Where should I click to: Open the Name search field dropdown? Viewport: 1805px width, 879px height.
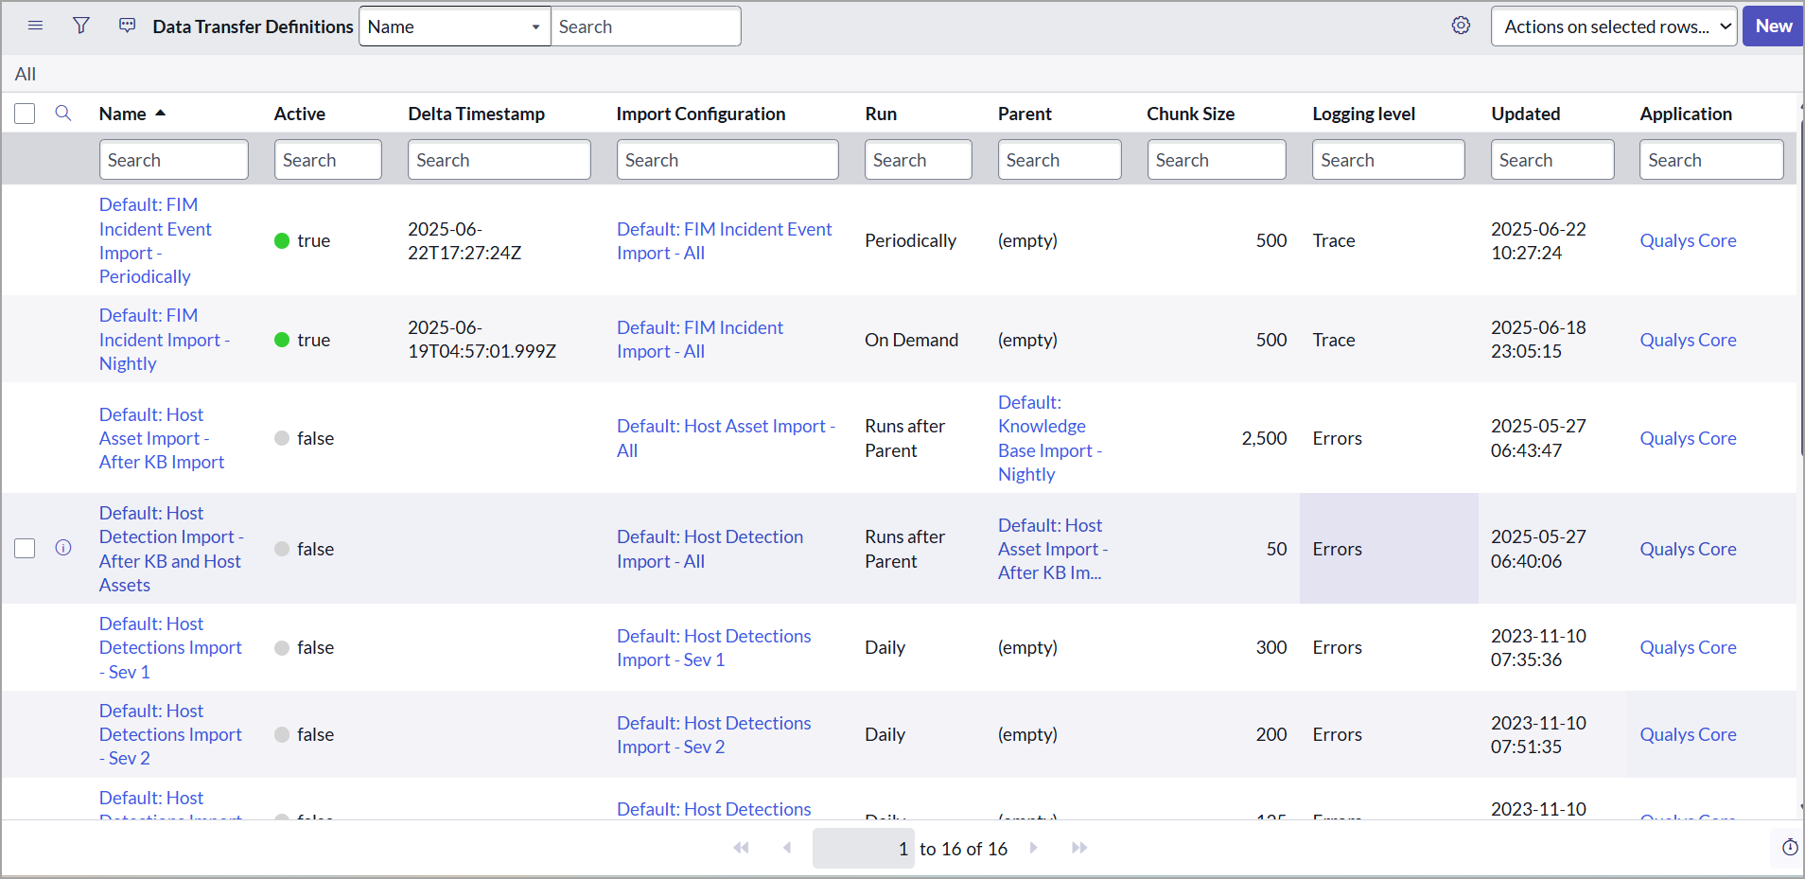[454, 26]
